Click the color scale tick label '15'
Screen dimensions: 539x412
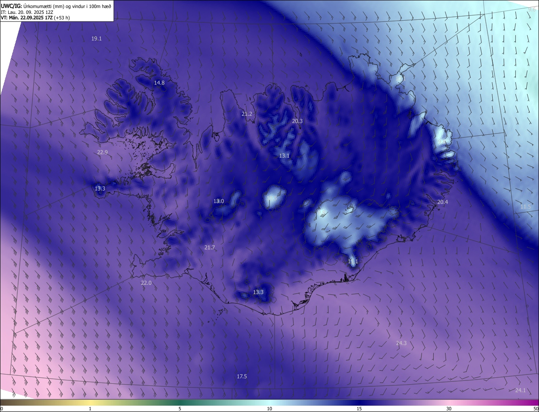[x=359, y=409]
